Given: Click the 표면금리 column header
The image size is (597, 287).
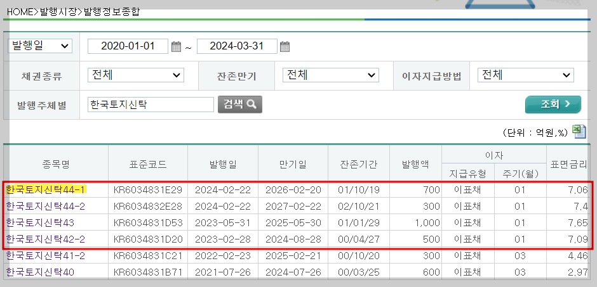Looking at the screenshot, I should [x=568, y=164].
